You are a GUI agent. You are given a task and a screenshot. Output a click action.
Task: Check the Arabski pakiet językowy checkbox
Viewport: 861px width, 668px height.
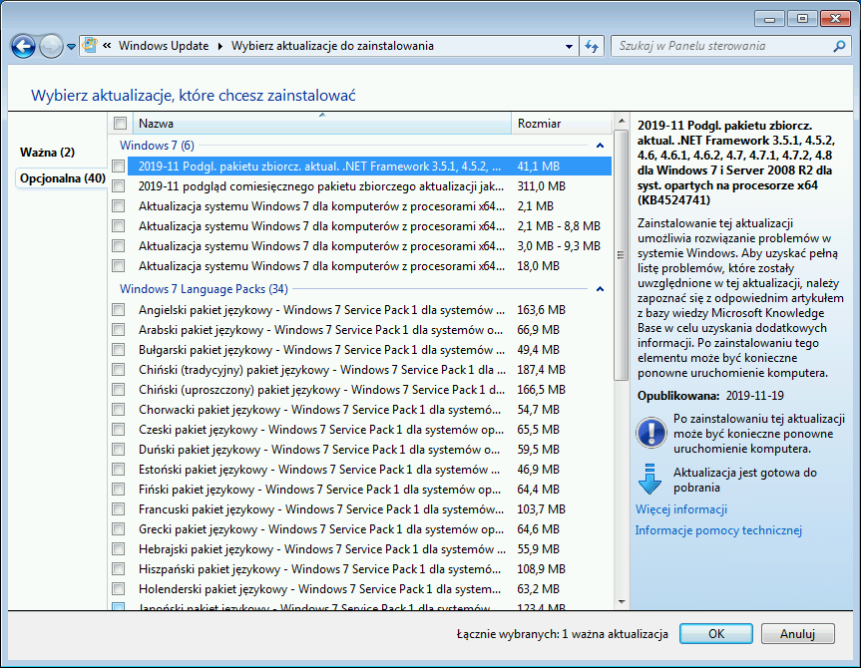pos(118,329)
